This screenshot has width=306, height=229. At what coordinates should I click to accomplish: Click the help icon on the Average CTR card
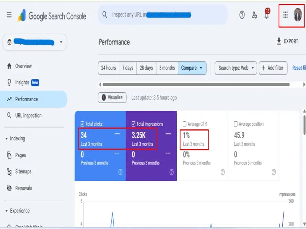click(x=223, y=172)
